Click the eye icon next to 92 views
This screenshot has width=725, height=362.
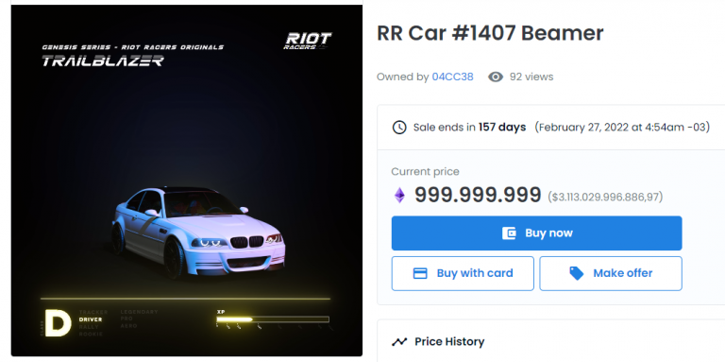pyautogui.click(x=496, y=77)
